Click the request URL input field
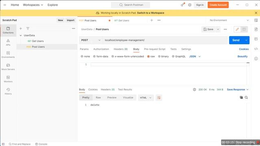Screen dimensions: 260x146 (x=165, y=40)
